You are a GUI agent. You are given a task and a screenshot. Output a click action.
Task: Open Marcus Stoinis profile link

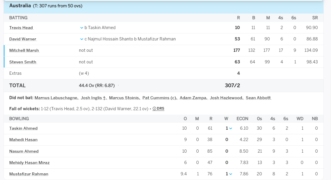(x=124, y=98)
